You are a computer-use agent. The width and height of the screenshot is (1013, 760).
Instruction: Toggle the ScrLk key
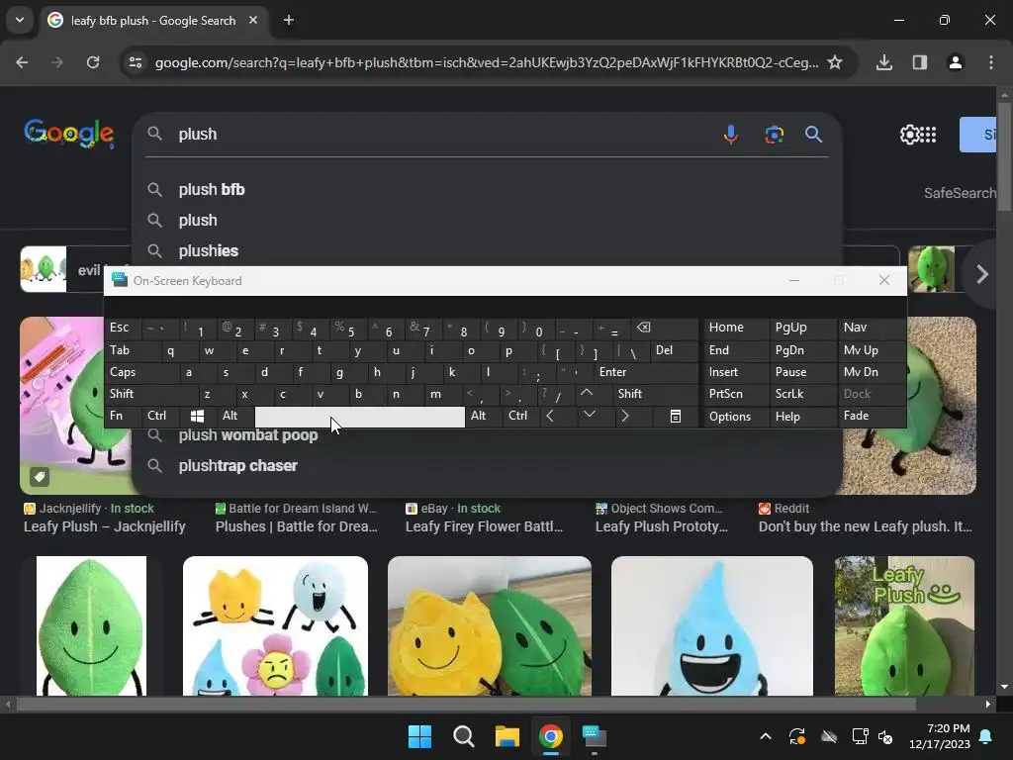801,394
